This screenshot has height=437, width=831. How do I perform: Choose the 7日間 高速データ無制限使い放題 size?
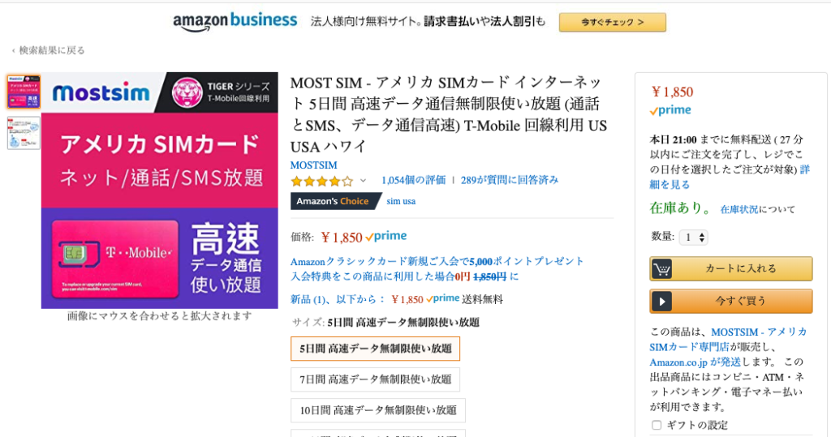click(375, 379)
